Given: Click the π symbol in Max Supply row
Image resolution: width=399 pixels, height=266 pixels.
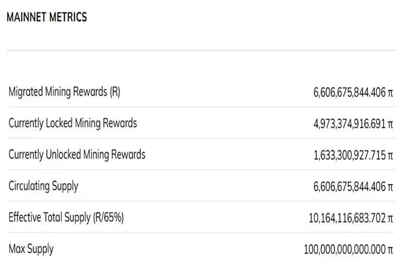Looking at the screenshot, I should [390, 250].
